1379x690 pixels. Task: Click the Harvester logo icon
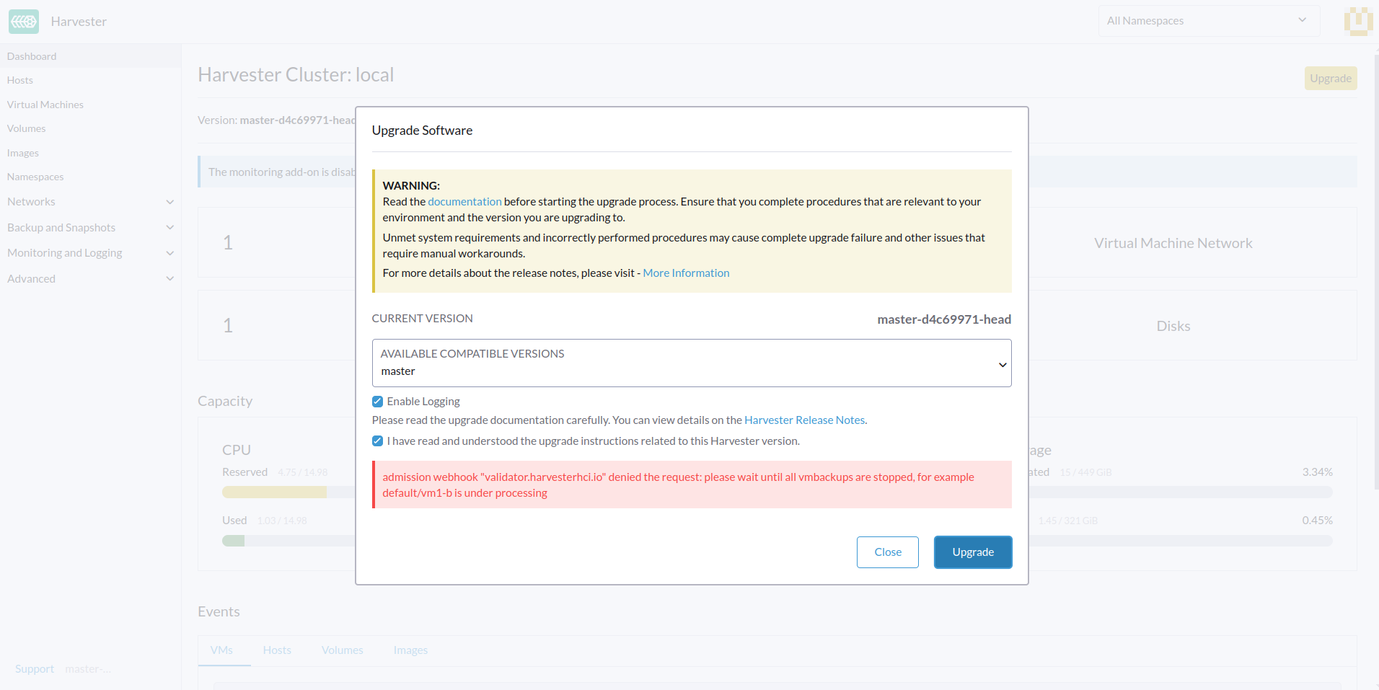pyautogui.click(x=24, y=22)
